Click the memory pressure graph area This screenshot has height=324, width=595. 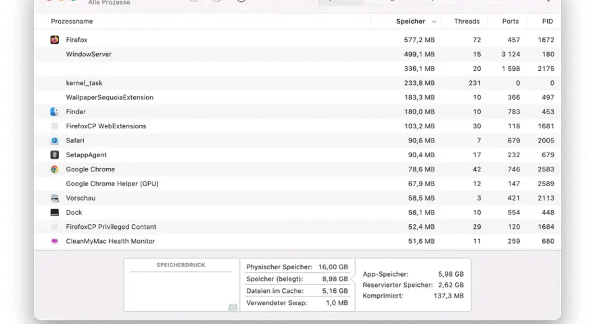(181, 291)
